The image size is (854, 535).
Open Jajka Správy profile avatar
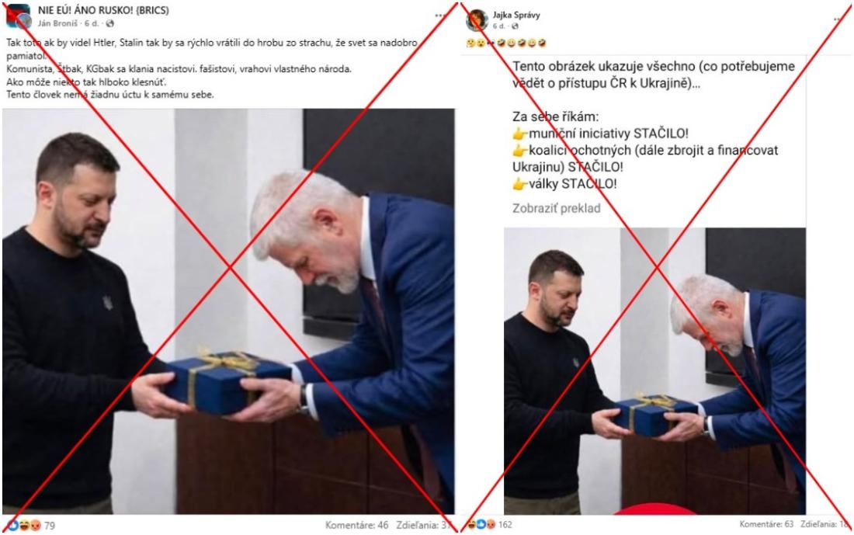(x=477, y=19)
